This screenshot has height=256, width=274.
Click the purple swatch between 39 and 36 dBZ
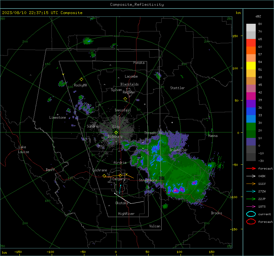(251, 103)
